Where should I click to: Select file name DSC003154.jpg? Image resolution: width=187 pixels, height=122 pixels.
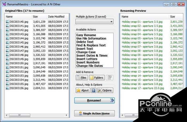19,80
